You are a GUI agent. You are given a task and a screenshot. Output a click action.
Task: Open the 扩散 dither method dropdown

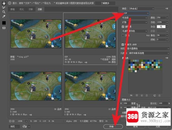[135, 22]
